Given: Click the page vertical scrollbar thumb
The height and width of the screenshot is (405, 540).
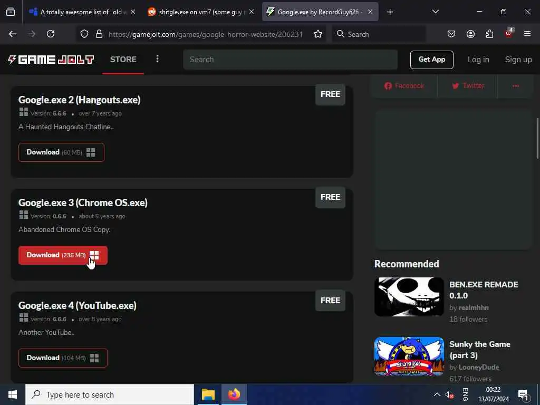Looking at the screenshot, I should 537,139.
